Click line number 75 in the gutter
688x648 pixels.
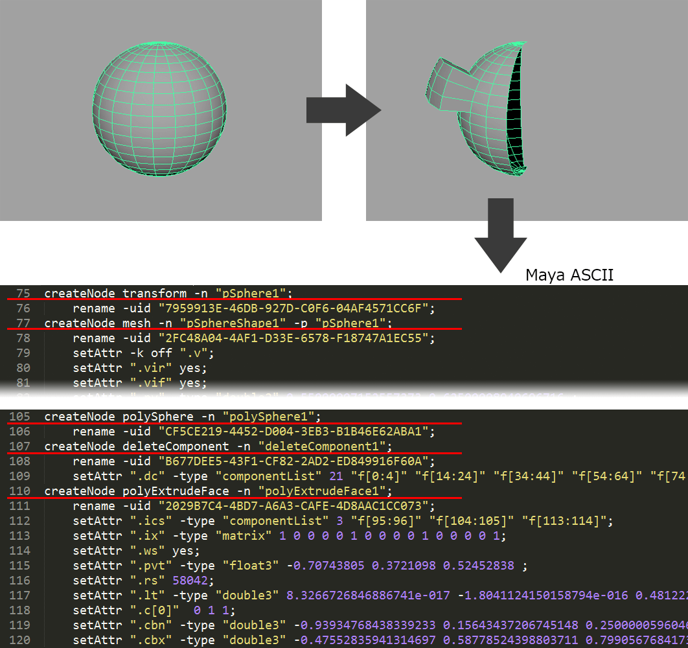coord(23,294)
